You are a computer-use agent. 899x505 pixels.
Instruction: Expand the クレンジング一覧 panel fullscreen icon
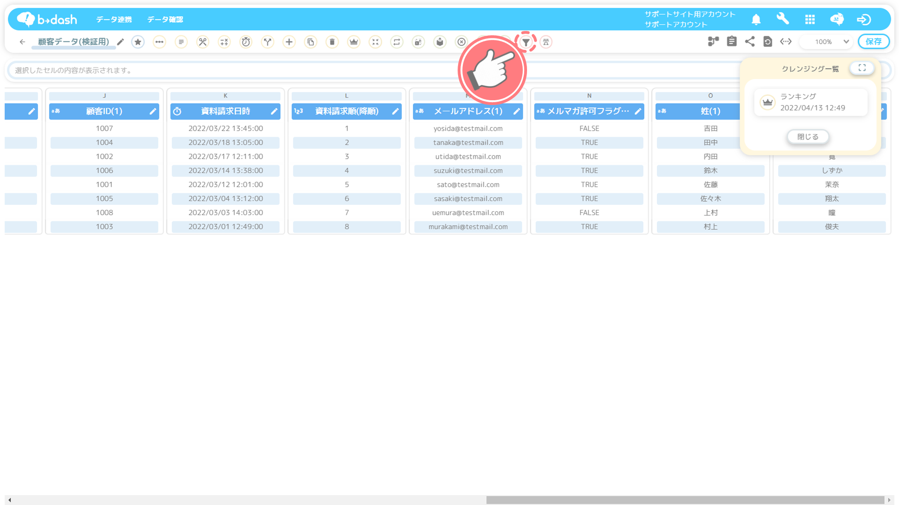862,68
